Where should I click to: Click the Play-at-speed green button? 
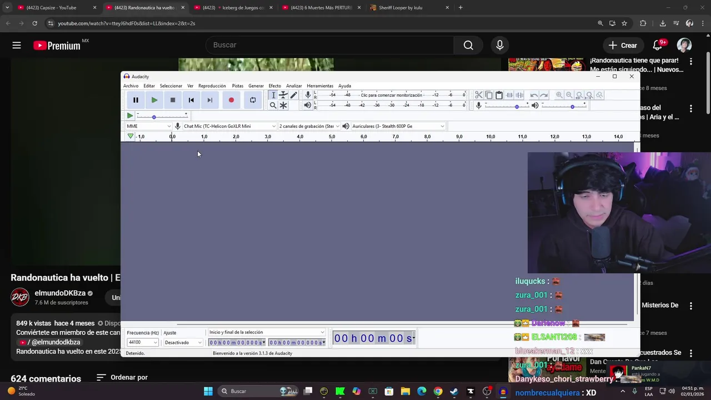130,116
